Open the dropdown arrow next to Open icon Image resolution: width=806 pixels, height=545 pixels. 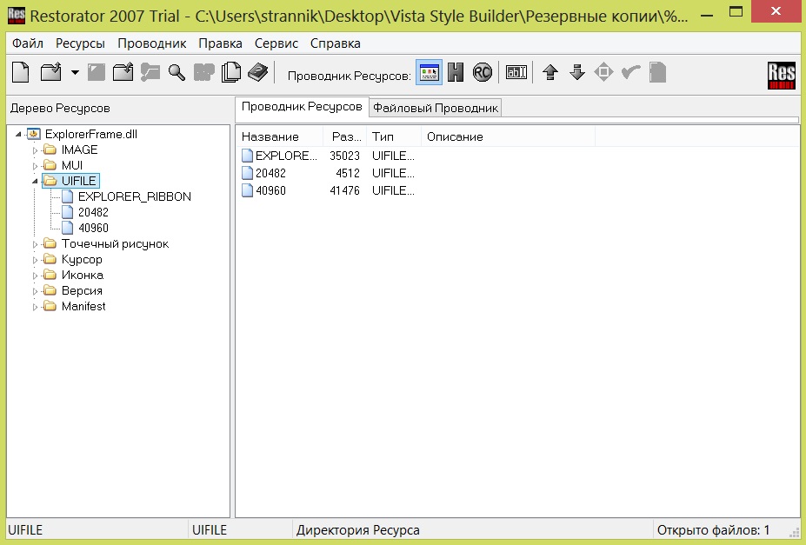74,73
